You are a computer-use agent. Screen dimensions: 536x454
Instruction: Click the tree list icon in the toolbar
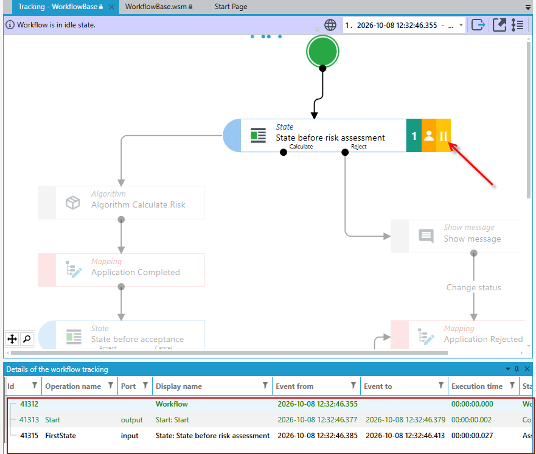[518, 25]
